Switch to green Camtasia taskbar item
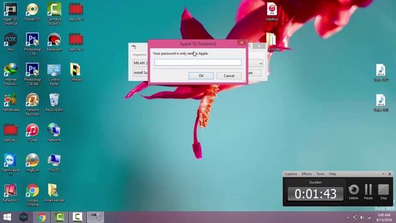 pyautogui.click(x=59, y=217)
